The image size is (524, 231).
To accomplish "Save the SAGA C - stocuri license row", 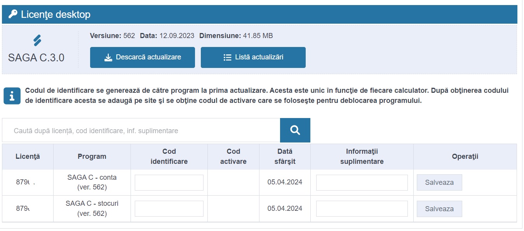I will [439, 209].
